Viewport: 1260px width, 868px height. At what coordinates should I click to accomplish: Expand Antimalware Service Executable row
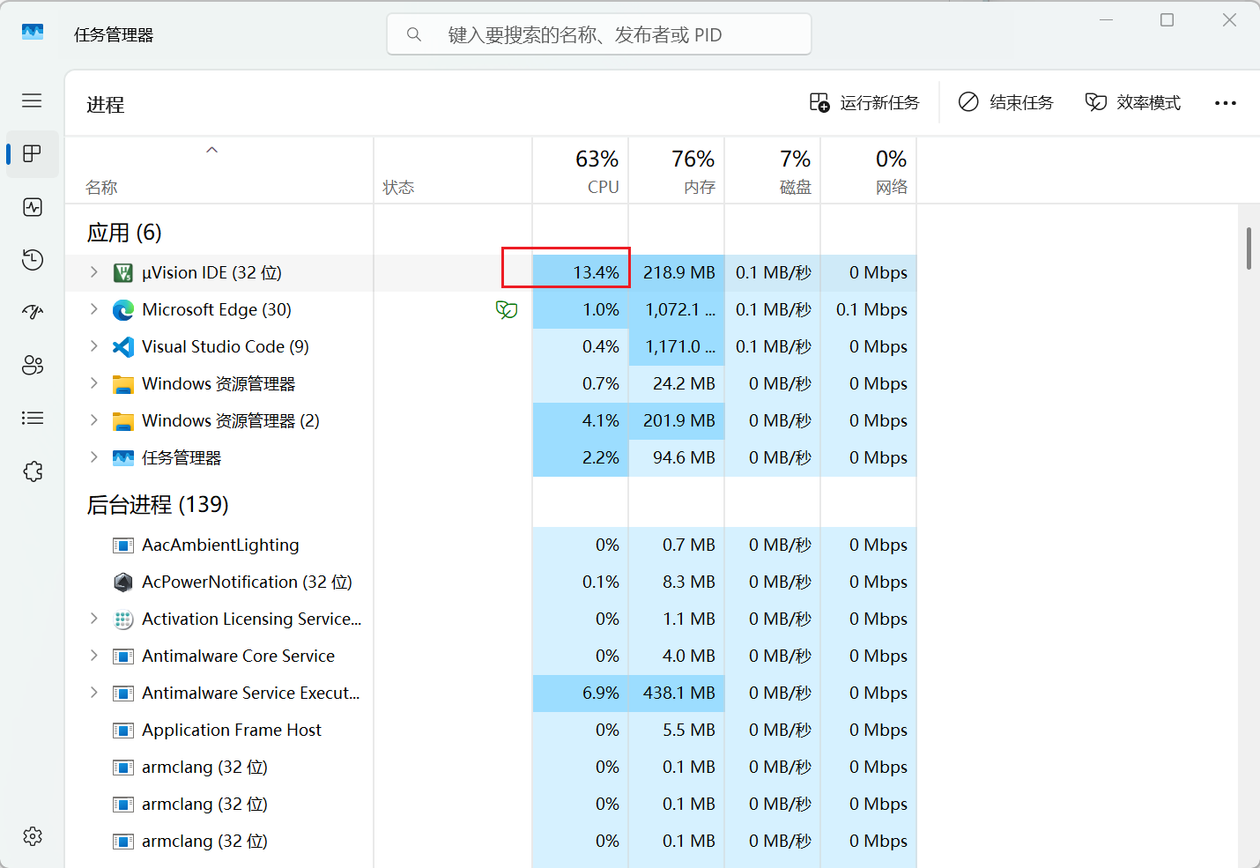click(93, 693)
